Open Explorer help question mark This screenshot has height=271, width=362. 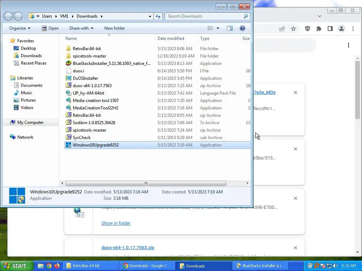[x=243, y=28]
